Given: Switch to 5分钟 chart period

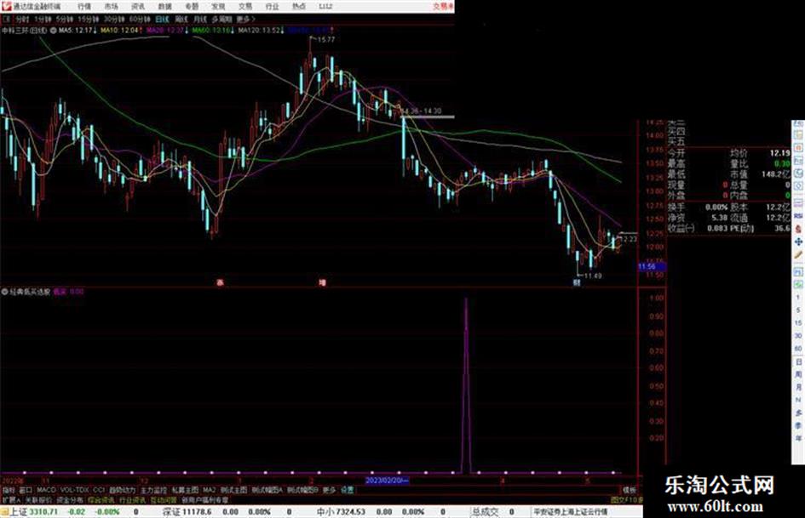Looking at the screenshot, I should [64, 19].
